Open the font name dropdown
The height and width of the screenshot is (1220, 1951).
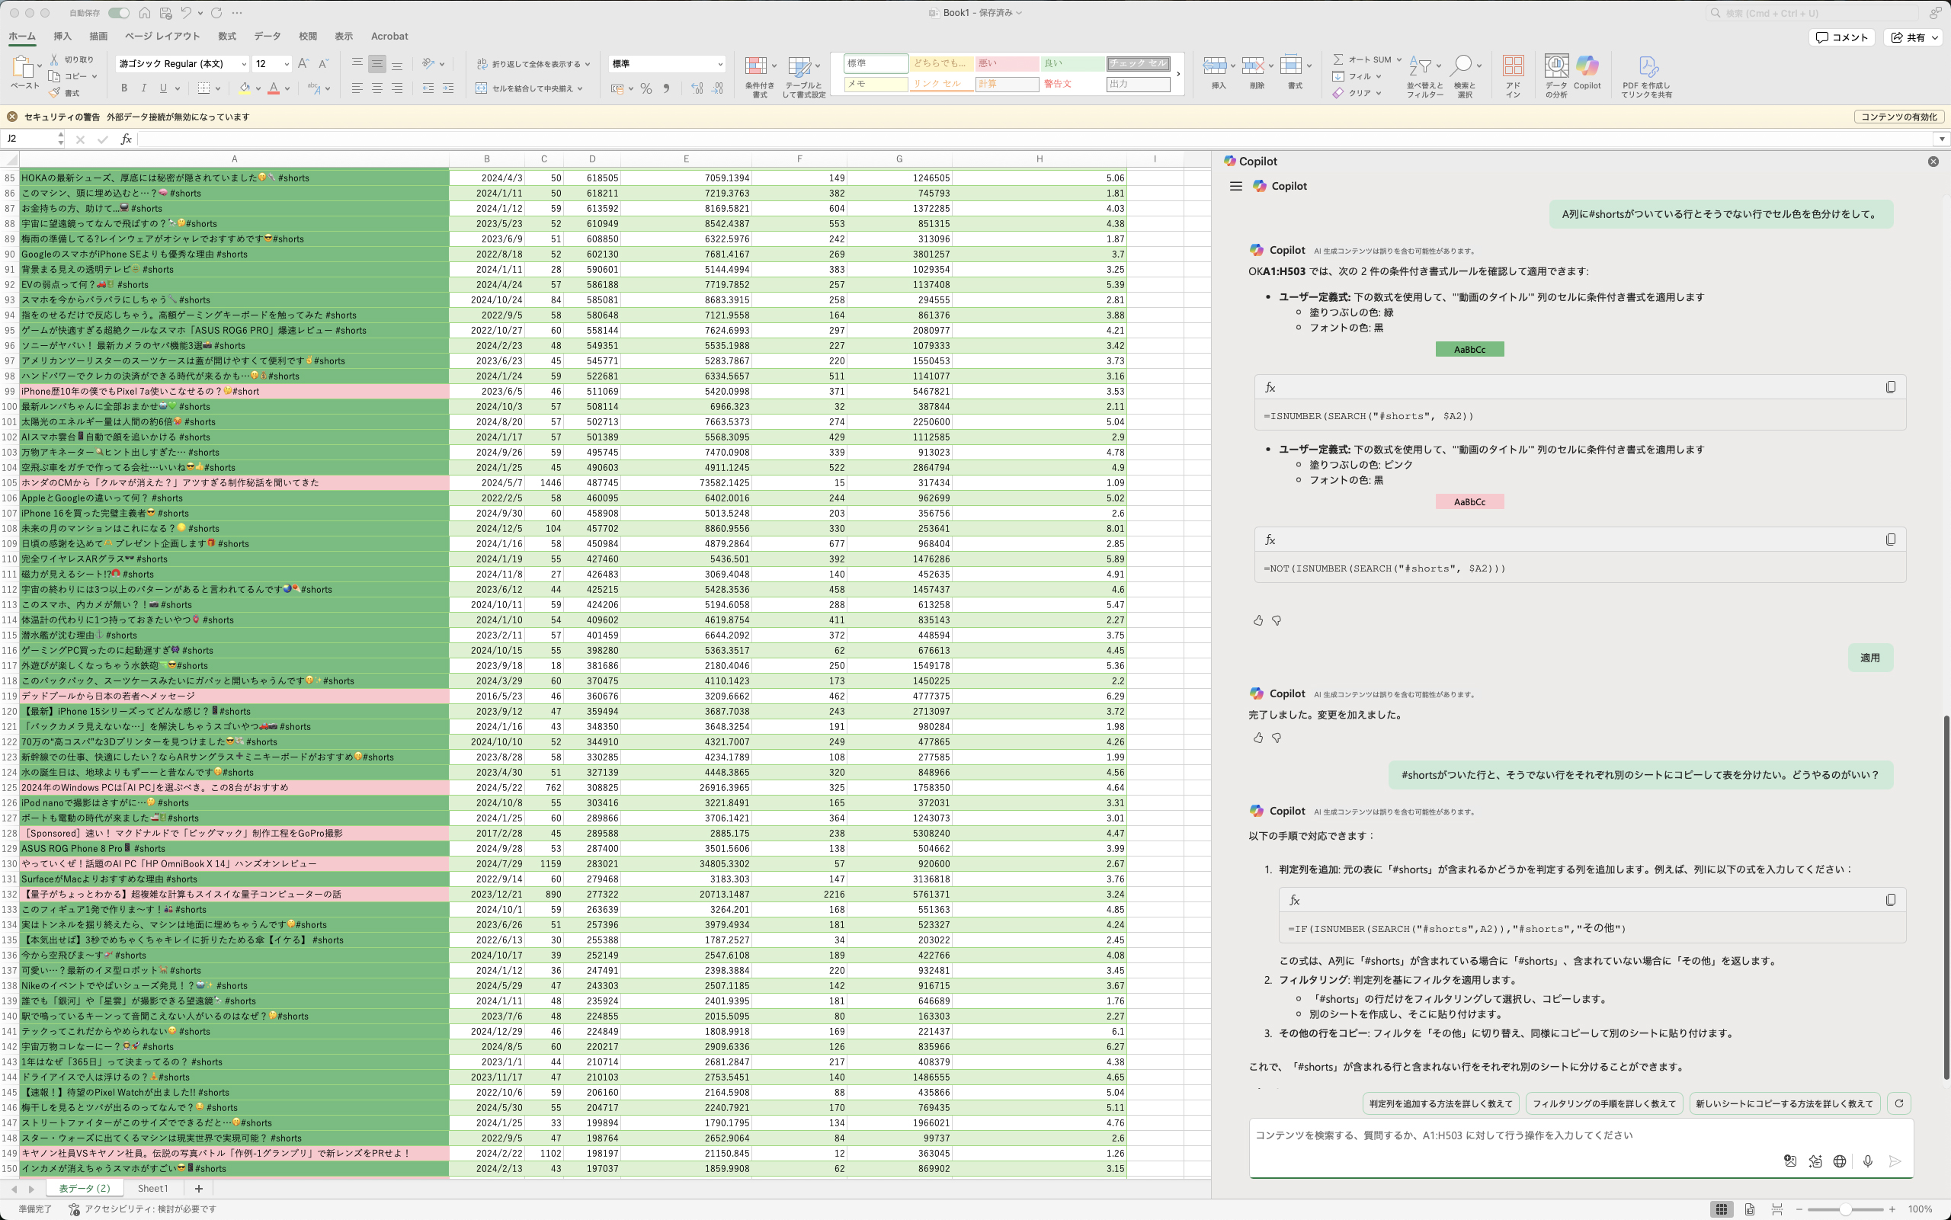point(244,64)
